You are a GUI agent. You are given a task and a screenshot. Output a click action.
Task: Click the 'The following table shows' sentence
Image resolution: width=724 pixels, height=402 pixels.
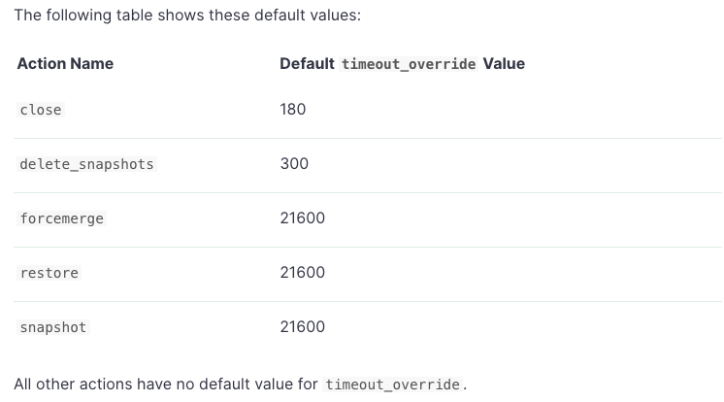[187, 15]
